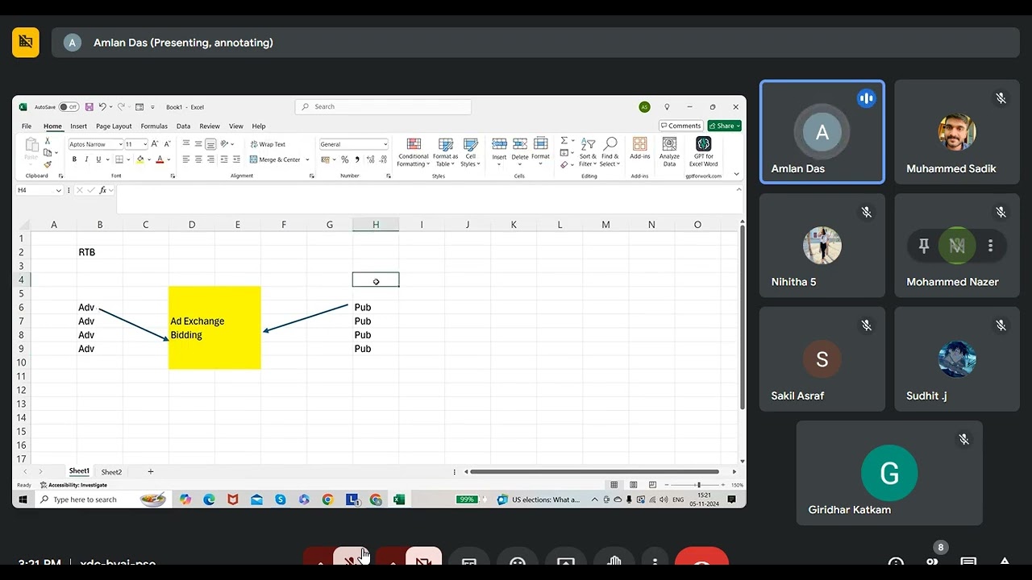Select the yellow Ad Exchange Bidding shape

pyautogui.click(x=214, y=328)
